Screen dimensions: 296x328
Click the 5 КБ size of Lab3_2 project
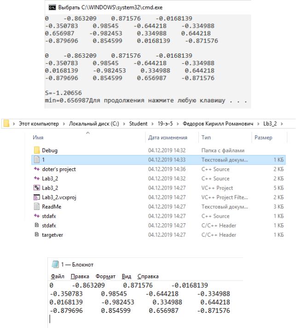pos(279,188)
